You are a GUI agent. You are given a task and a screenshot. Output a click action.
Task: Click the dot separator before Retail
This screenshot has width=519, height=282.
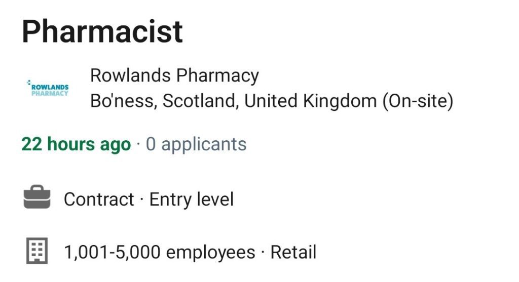tap(263, 253)
